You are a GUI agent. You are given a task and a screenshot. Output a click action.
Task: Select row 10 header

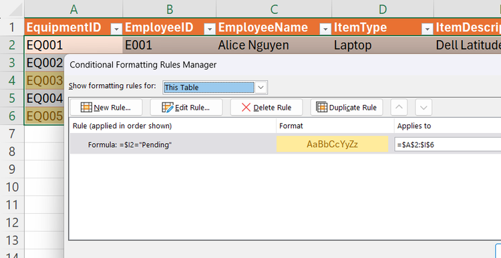[12, 187]
